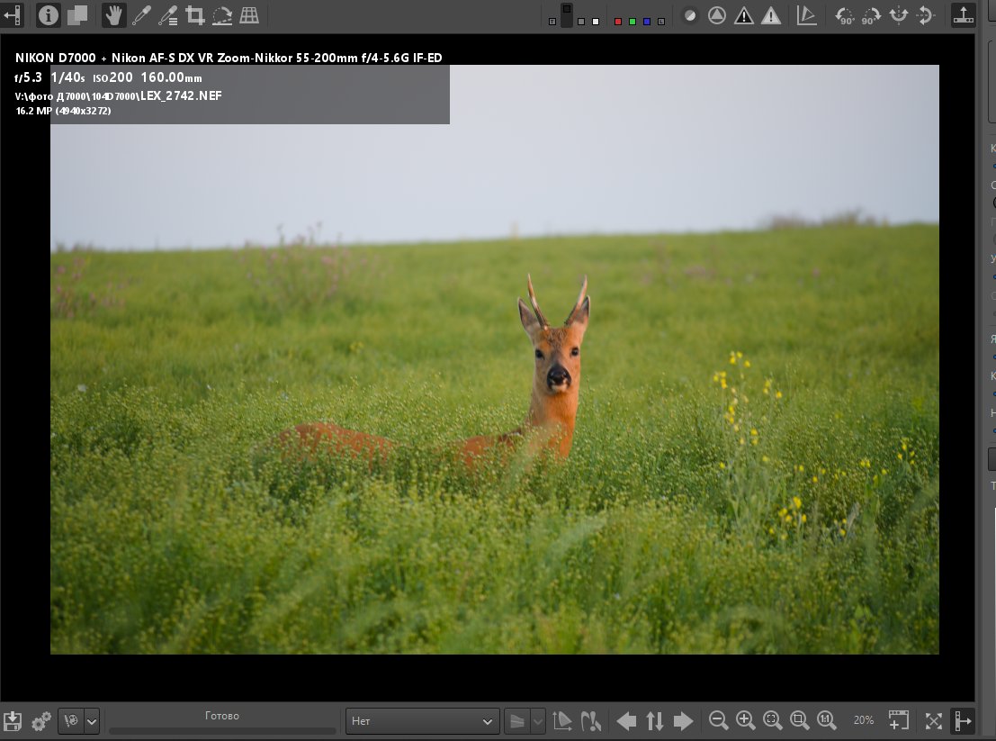This screenshot has width=996, height=741.
Task: Show the clipped shadow indication
Action: tap(744, 15)
